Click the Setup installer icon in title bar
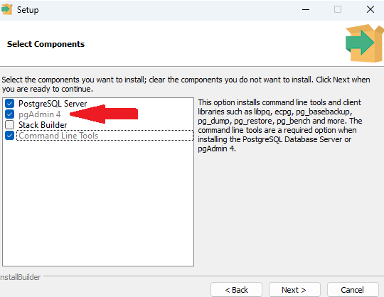 click(x=6, y=9)
